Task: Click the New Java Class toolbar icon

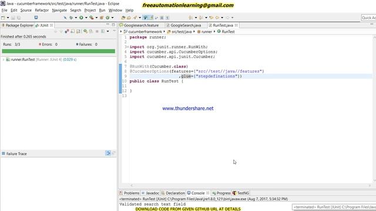Action: (x=108, y=18)
